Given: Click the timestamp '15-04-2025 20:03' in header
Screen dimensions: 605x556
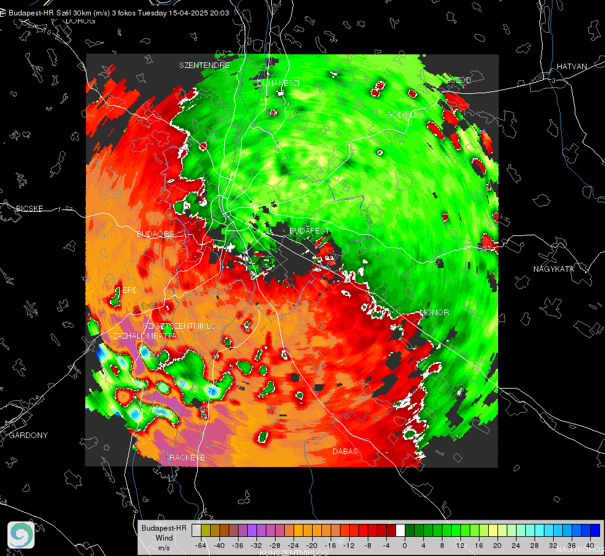Looking at the screenshot, I should [x=199, y=13].
